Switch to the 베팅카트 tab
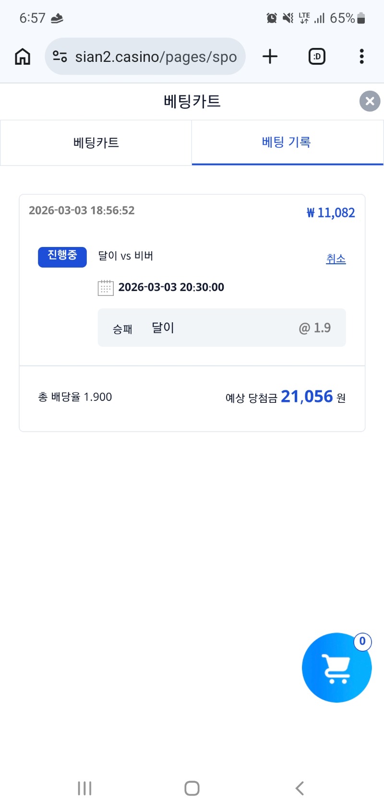Image resolution: width=384 pixels, height=810 pixels. coord(96,142)
